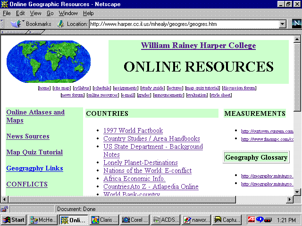
Task: Open William Rainey Harper College link
Action: coord(198,46)
